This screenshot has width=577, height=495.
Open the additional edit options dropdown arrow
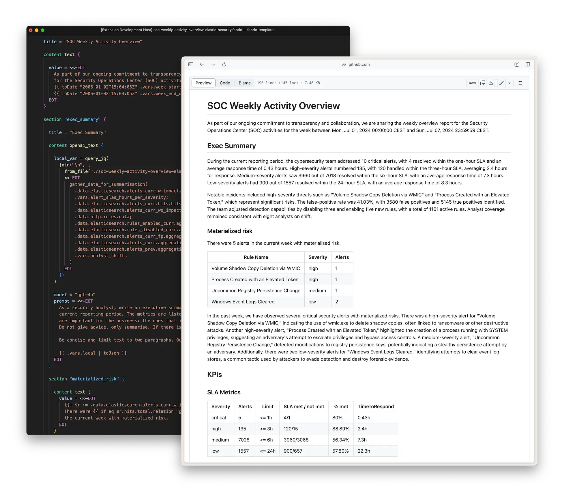(x=509, y=83)
